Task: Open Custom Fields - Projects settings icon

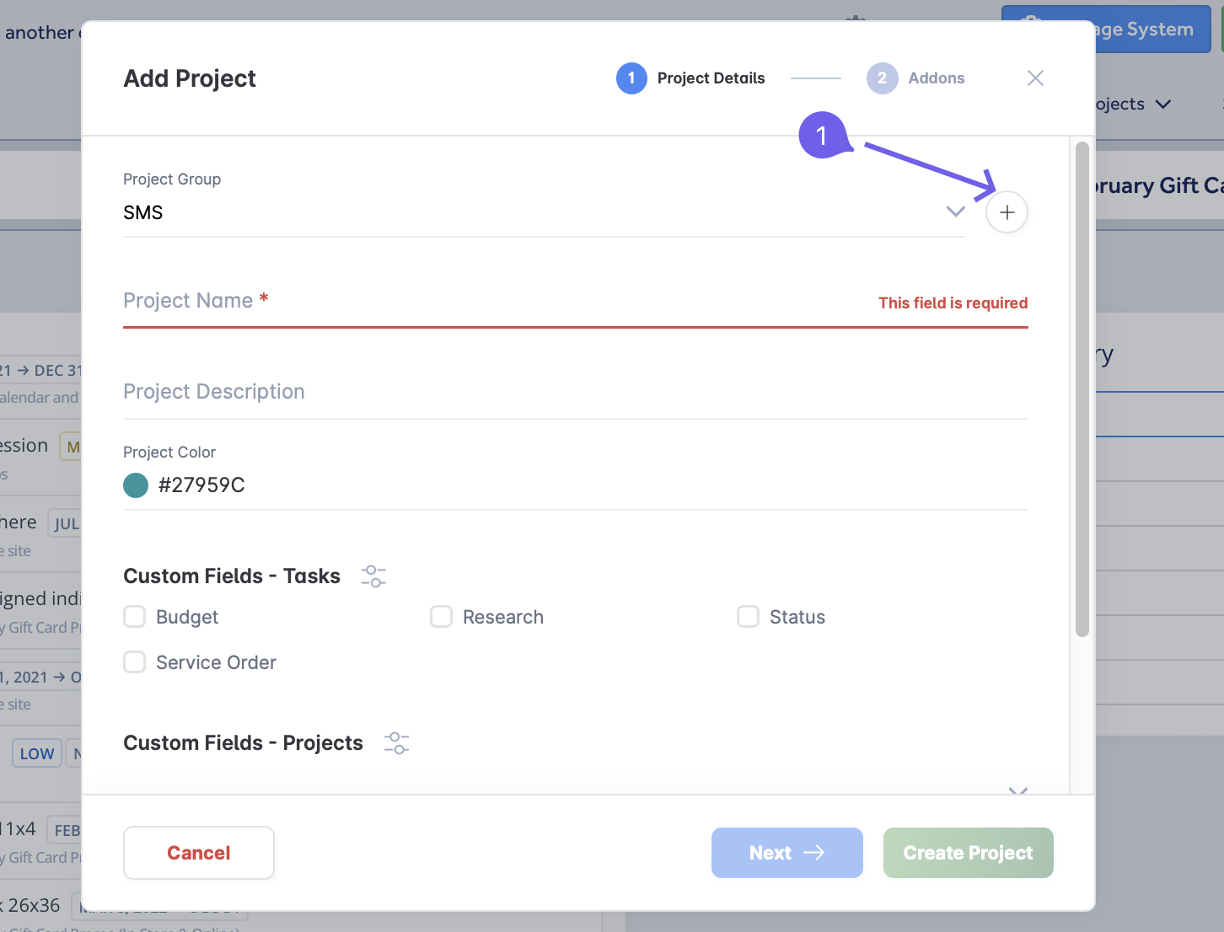Action: tap(396, 743)
